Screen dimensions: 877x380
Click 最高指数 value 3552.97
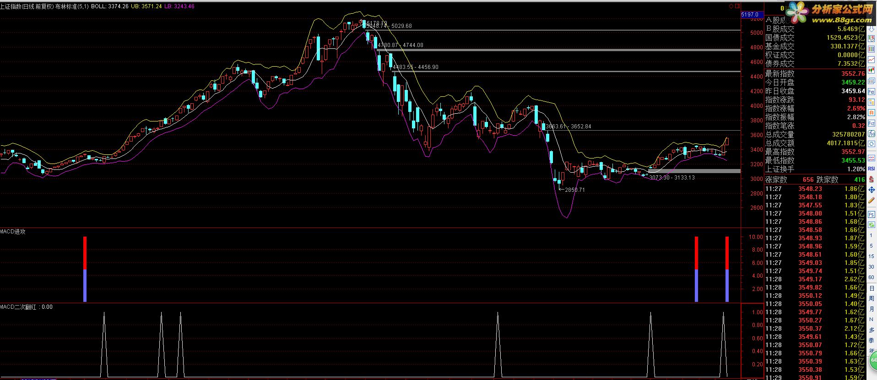coord(853,152)
